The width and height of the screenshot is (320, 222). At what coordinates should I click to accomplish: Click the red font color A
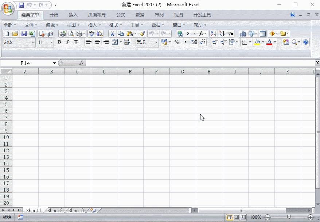point(269,42)
